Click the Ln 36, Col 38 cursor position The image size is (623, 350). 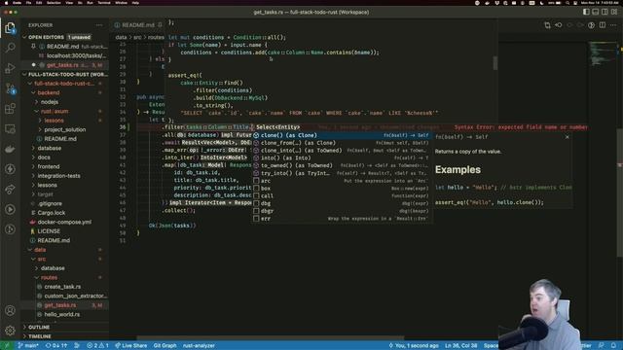coord(460,346)
